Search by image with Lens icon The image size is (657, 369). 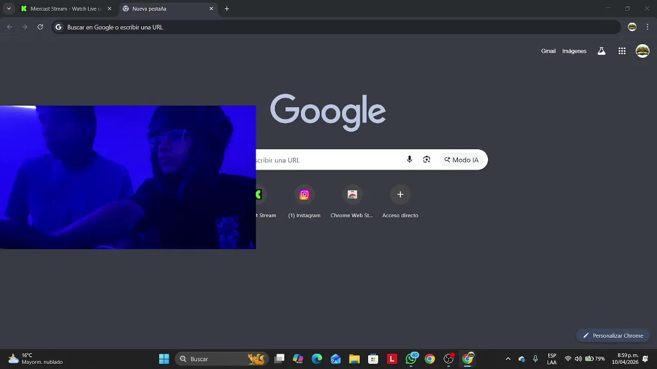pos(427,160)
